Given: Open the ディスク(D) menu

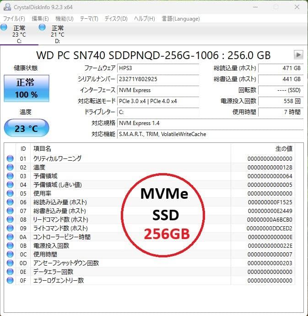Looking at the screenshot, I should coord(116,19).
